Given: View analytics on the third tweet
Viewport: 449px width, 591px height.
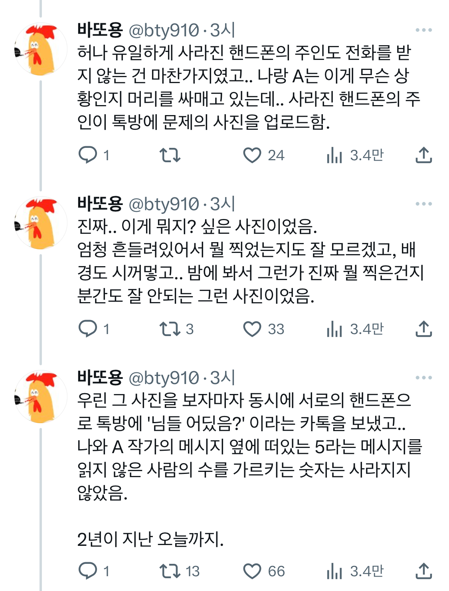Looking at the screenshot, I should point(334,571).
